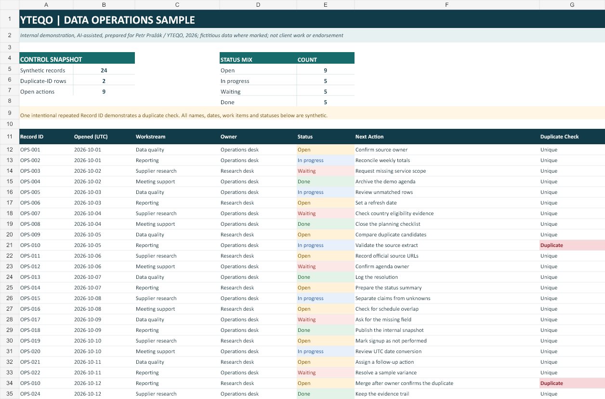Select the OPS-001 record cell

coord(46,150)
